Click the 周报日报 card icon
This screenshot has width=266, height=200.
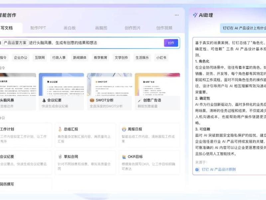tap(124, 129)
